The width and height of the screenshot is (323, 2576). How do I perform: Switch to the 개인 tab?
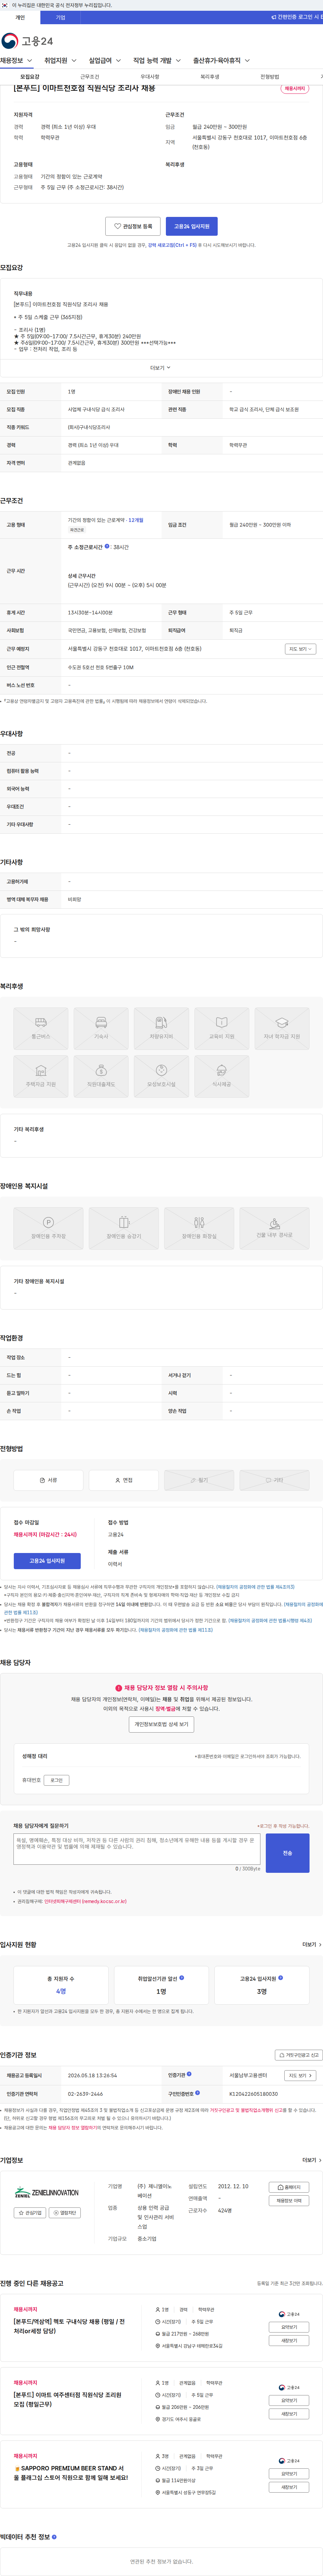(x=20, y=17)
